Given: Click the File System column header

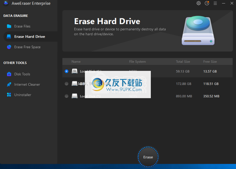Looking at the screenshot, I should pos(137,62).
